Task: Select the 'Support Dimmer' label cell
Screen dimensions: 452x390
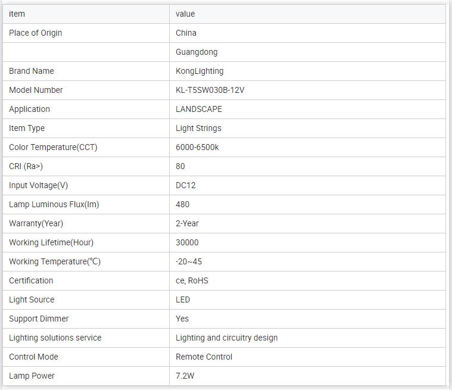Action: [39, 319]
